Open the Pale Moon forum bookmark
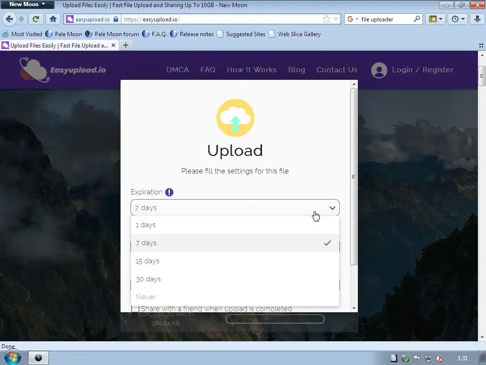This screenshot has height=365, width=486. 112,34
